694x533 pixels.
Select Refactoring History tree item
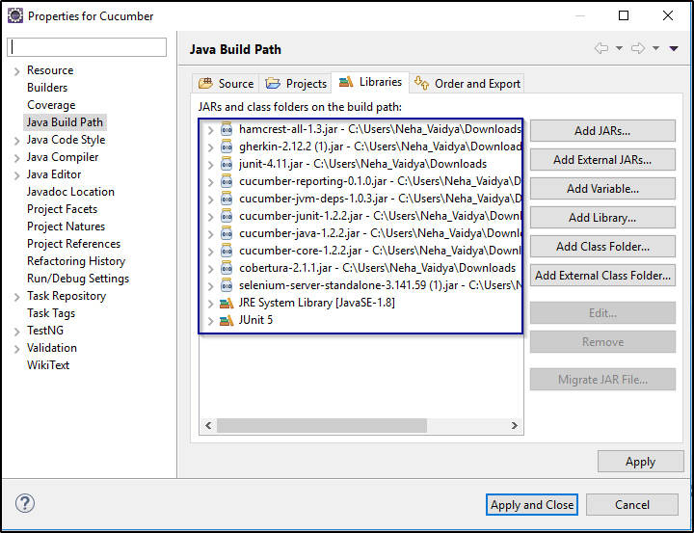(76, 261)
